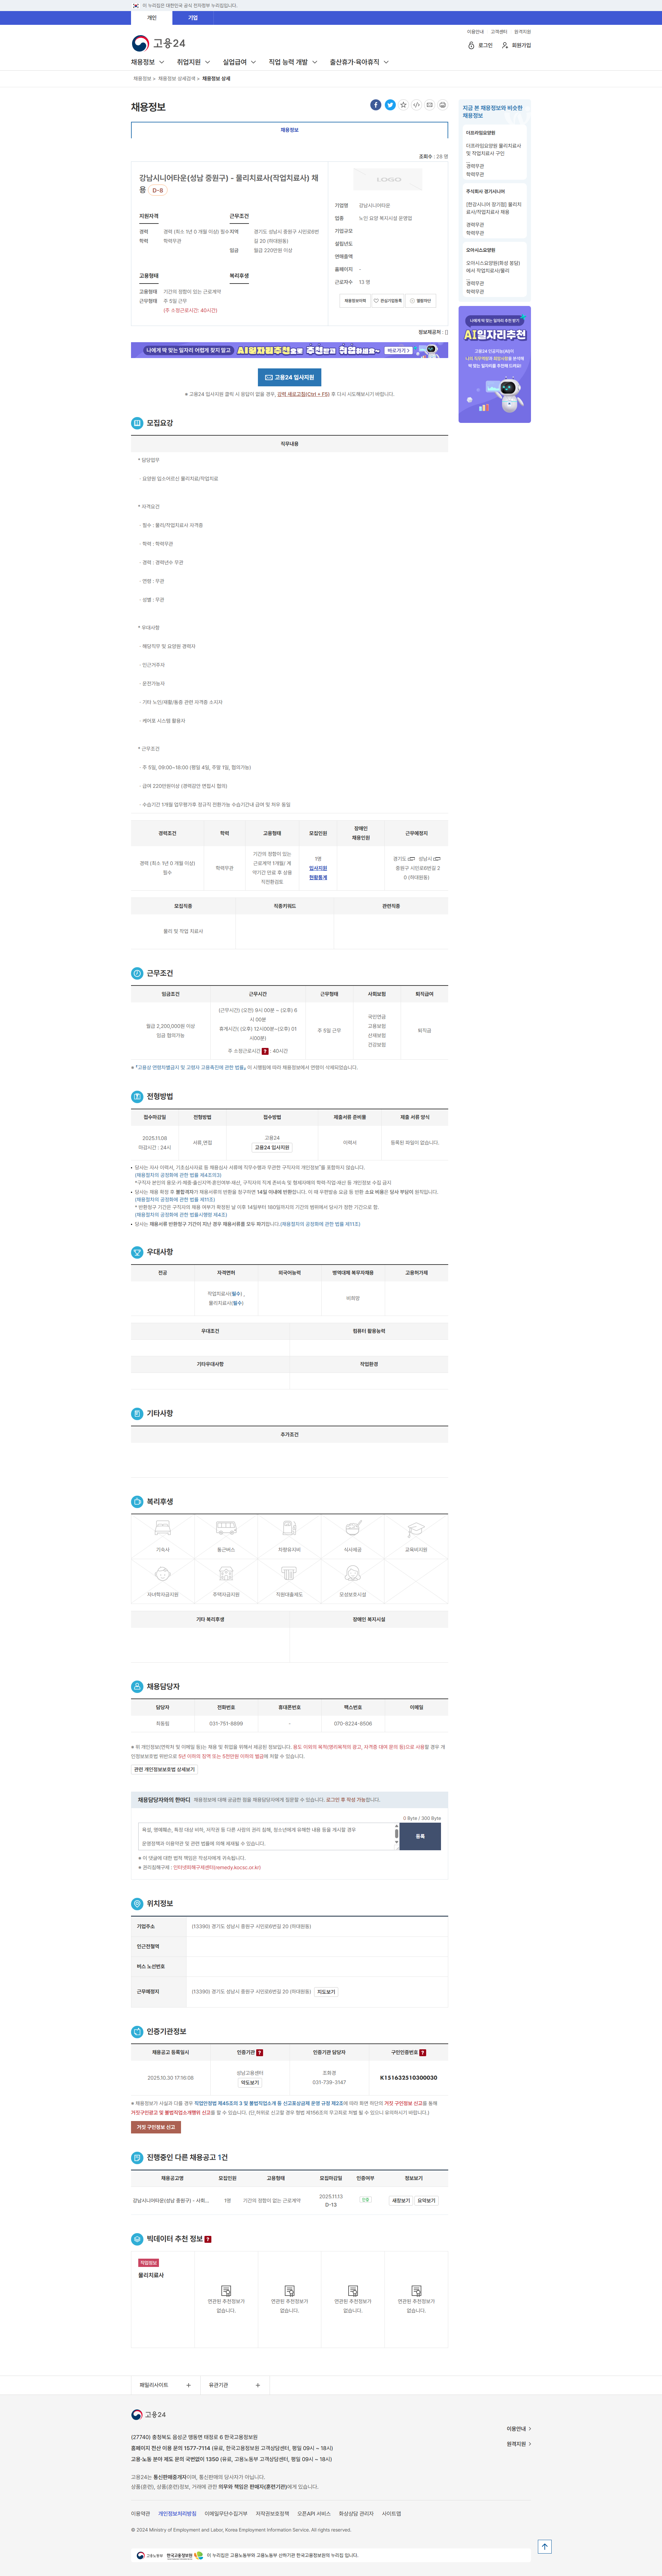Click the embed code icon
Screen dimensions: 662x2576
pos(416,105)
